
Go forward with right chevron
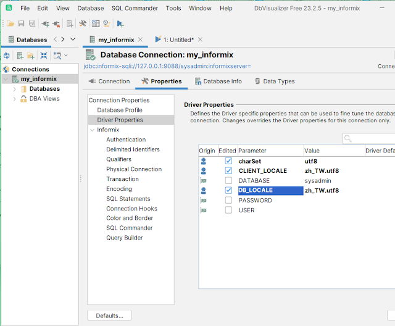63,40
